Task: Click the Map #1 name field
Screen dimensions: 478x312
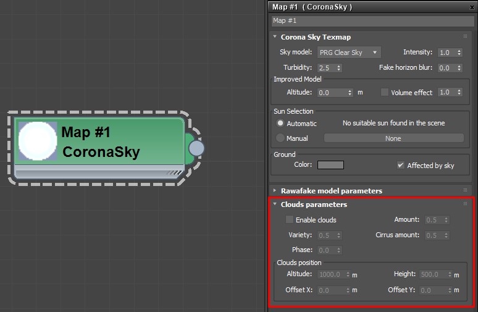Action: [x=373, y=21]
